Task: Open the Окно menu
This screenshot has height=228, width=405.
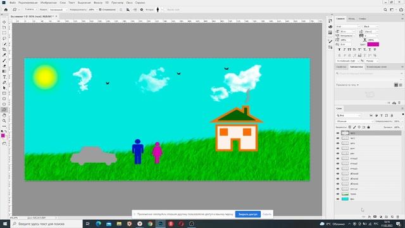Action: (129, 3)
